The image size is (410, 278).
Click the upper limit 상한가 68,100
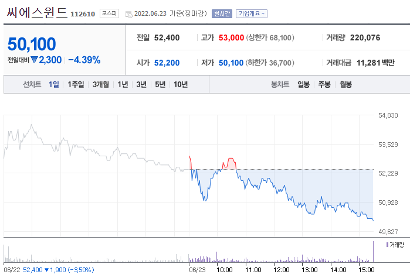point(270,38)
